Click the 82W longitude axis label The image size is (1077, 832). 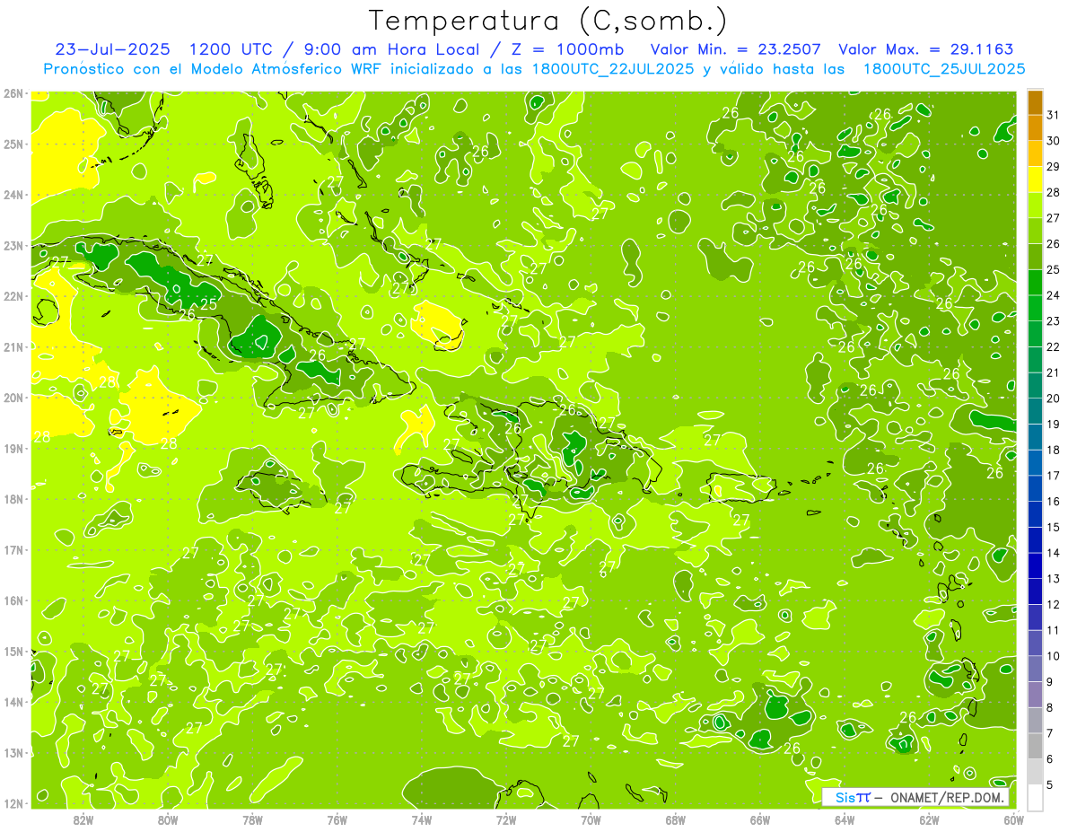click(83, 819)
